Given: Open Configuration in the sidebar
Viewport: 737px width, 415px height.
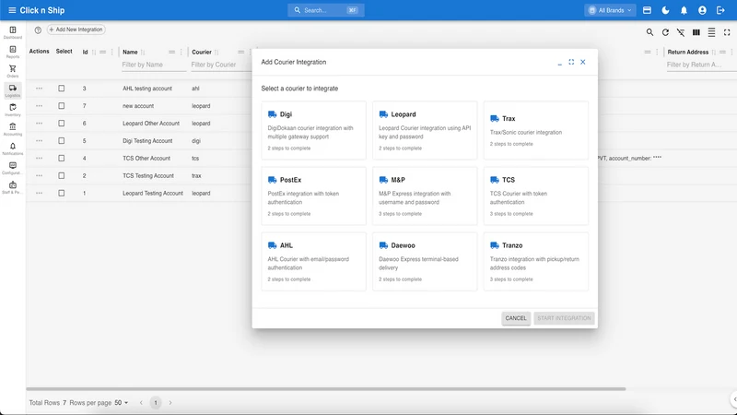Looking at the screenshot, I should (x=13, y=168).
